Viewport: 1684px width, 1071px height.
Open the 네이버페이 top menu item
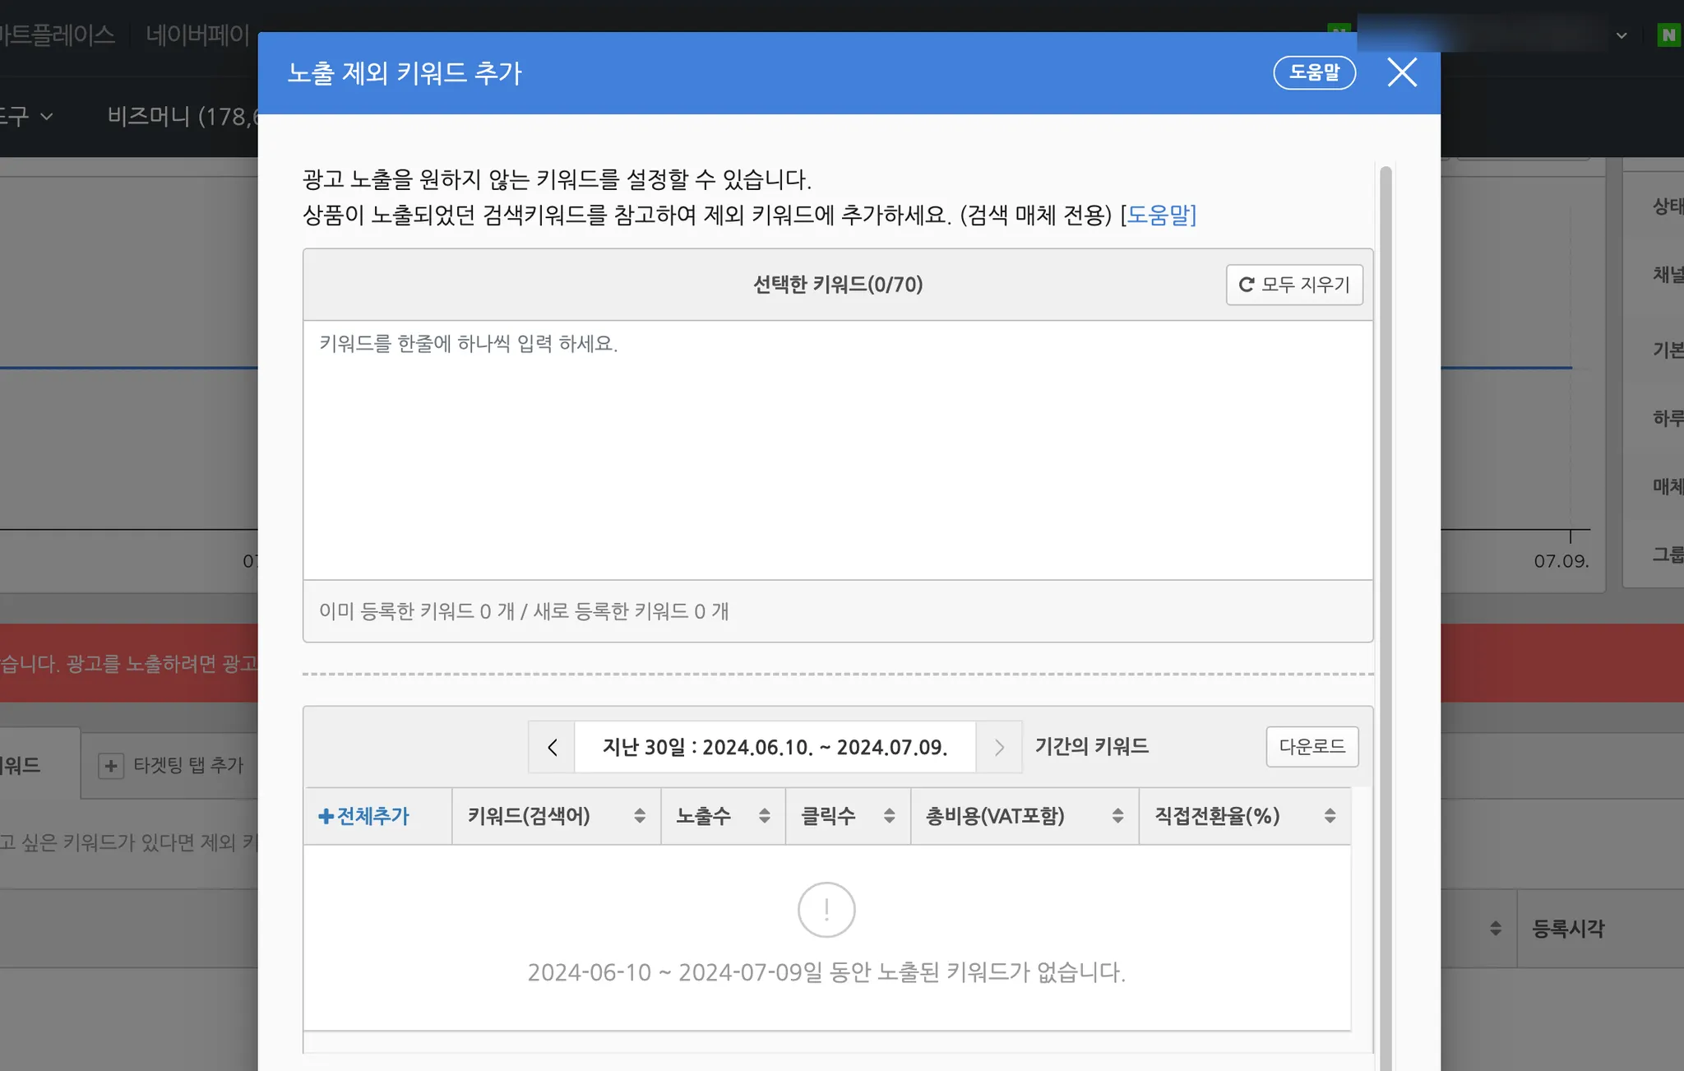(197, 35)
